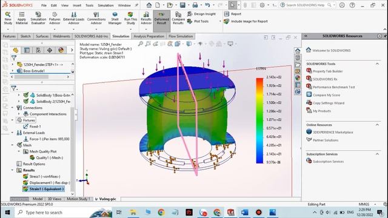The height and width of the screenshot is (218, 388).
Task: Collapse the Online Resources section
Action: (x=377, y=125)
